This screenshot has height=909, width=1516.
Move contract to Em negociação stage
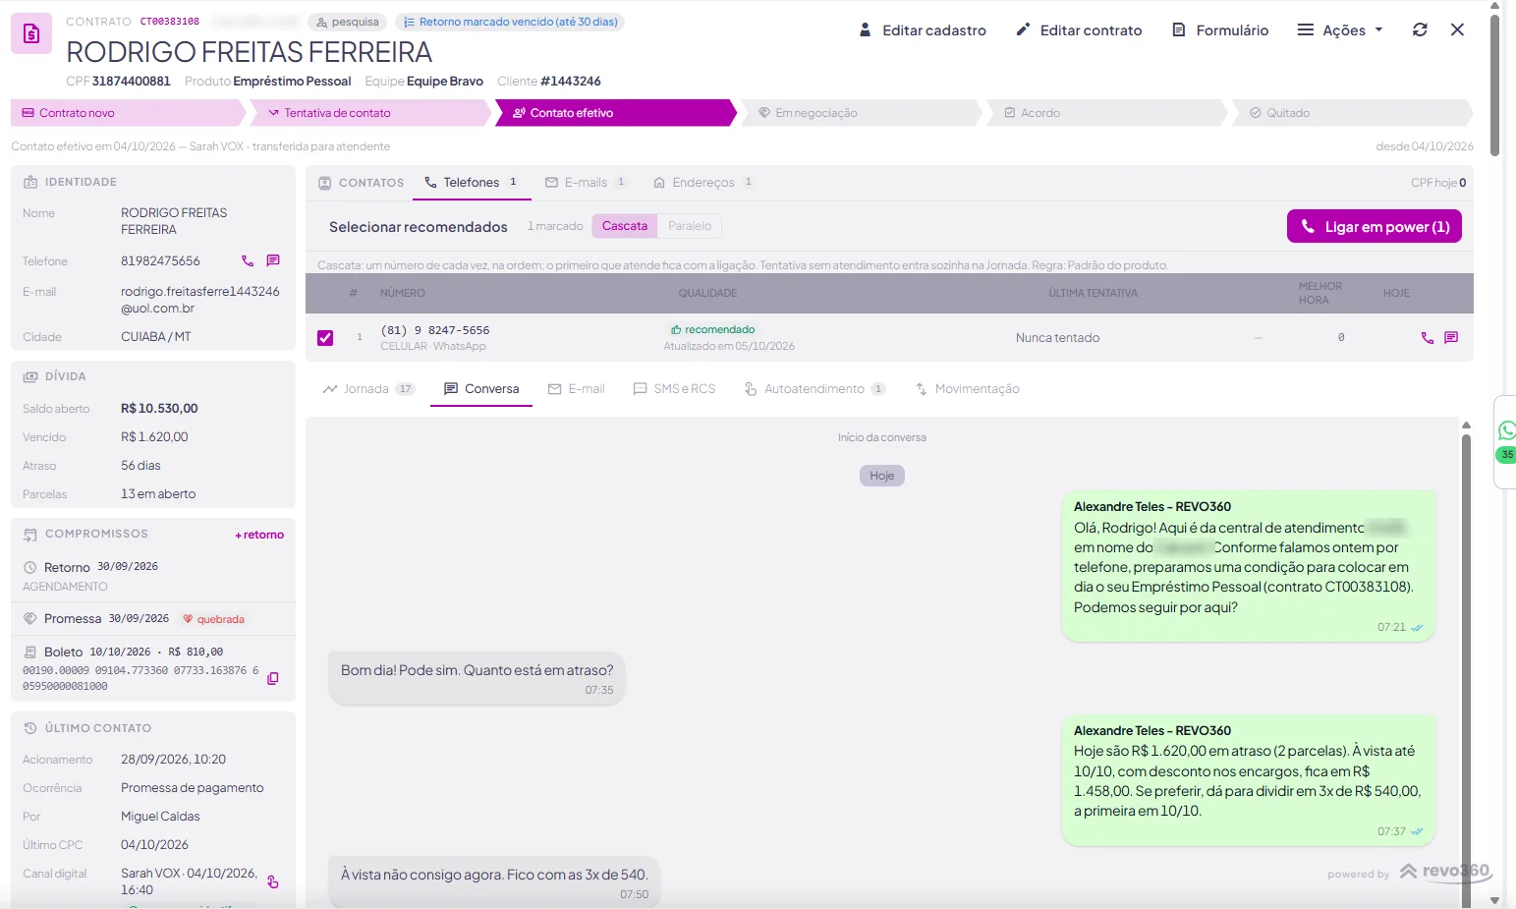[x=861, y=113]
